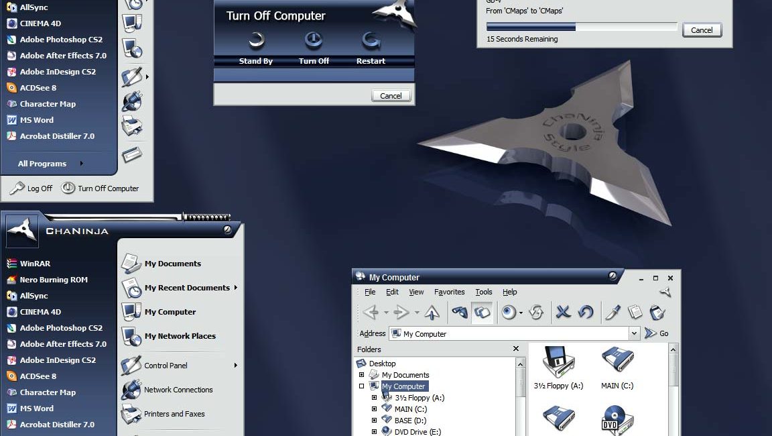
Task: Open the Address bar dropdown arrow
Action: tap(634, 333)
